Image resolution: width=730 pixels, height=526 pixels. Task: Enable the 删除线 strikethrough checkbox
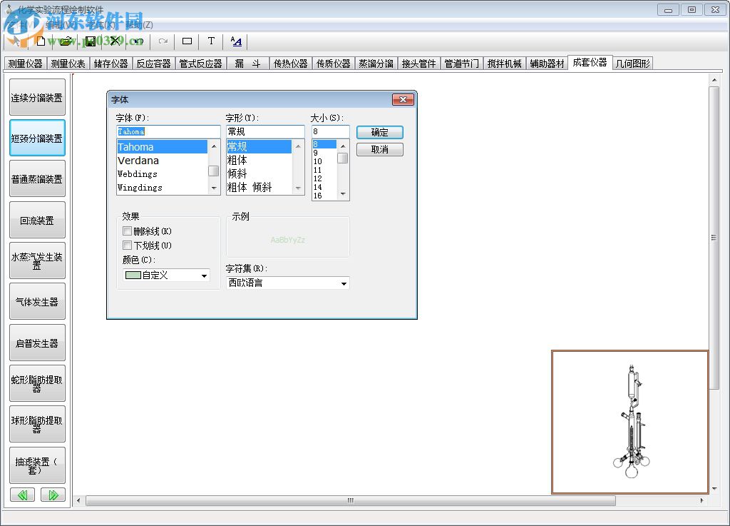[x=127, y=231]
